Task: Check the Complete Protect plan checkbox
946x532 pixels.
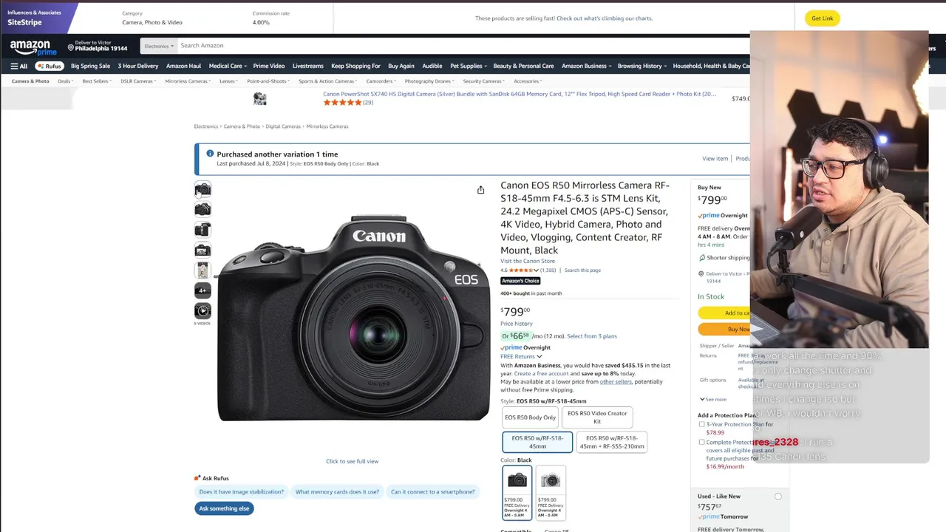Action: point(701,442)
